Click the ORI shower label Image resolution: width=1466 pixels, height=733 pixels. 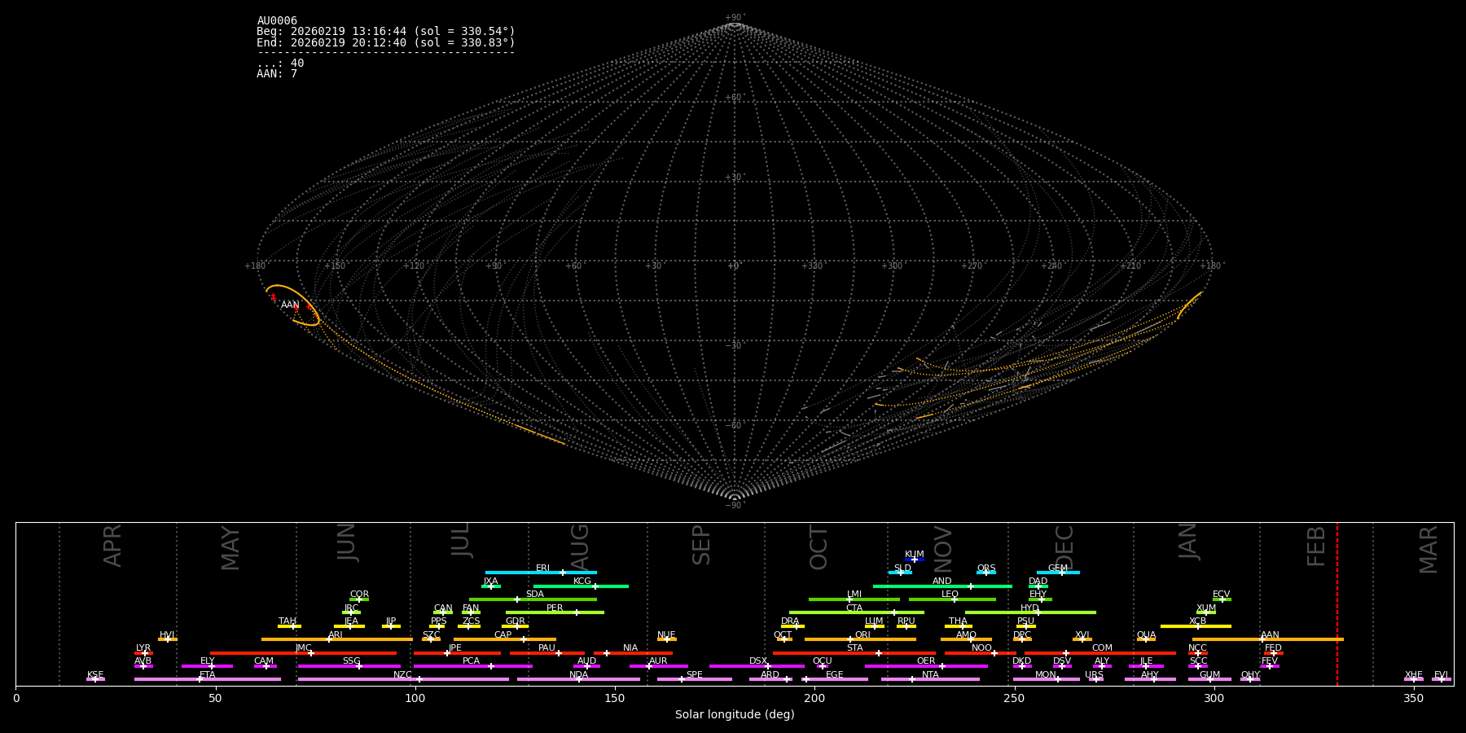[862, 635]
